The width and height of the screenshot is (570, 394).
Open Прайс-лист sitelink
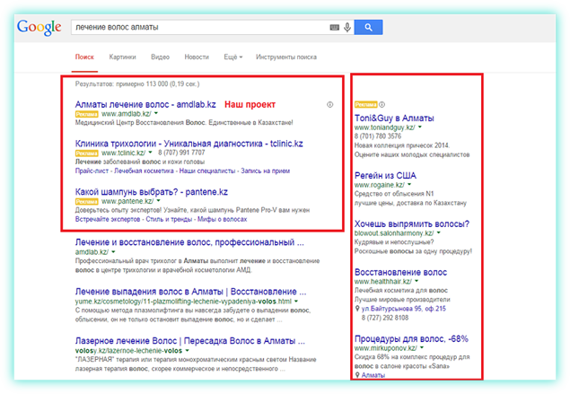[x=92, y=171]
